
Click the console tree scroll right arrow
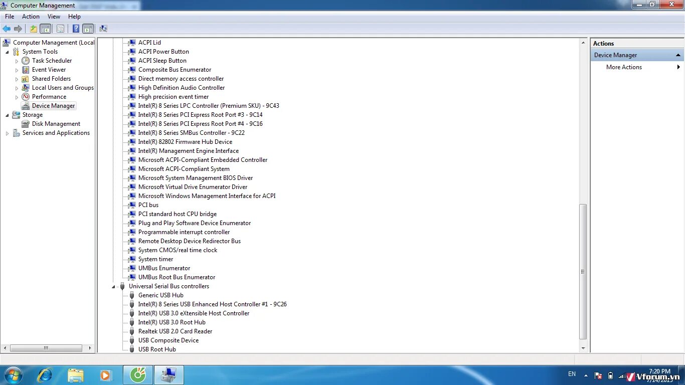click(x=90, y=348)
